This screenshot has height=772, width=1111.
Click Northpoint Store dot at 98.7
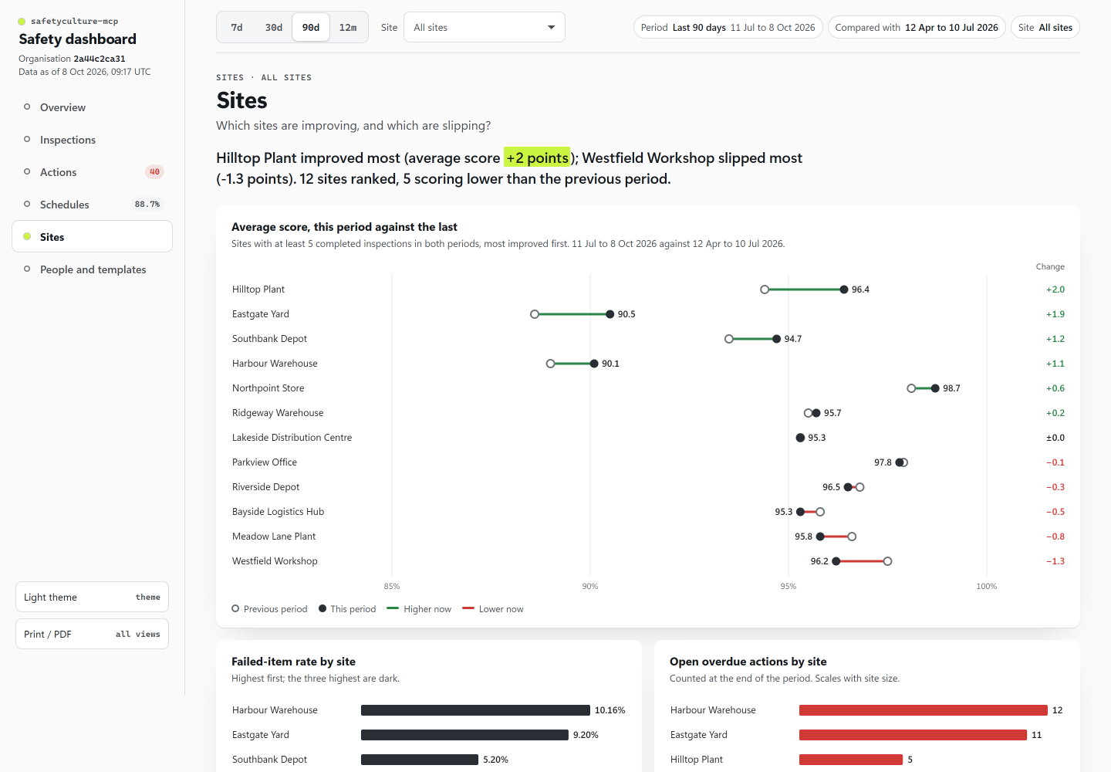(x=935, y=388)
